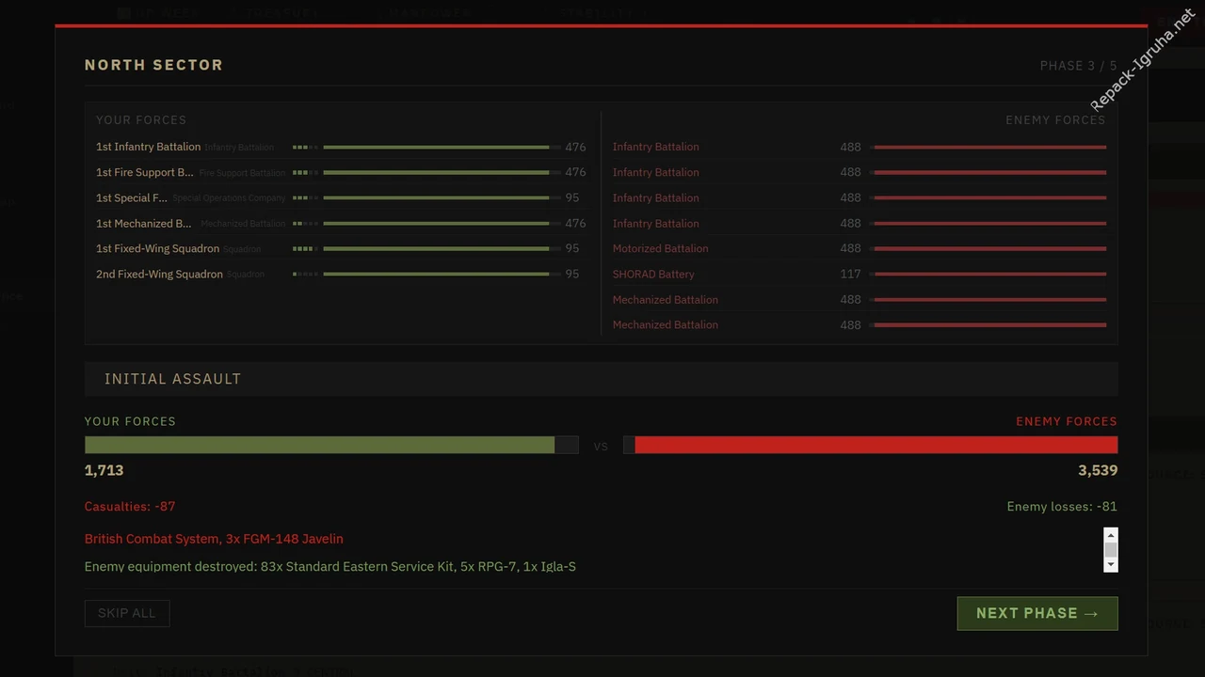
Task: Click the battle log scrollbar down arrow
Action: pyautogui.click(x=1111, y=564)
